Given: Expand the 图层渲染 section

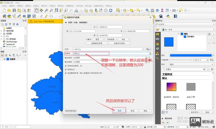Looking at the screenshot, I should click(162, 118).
